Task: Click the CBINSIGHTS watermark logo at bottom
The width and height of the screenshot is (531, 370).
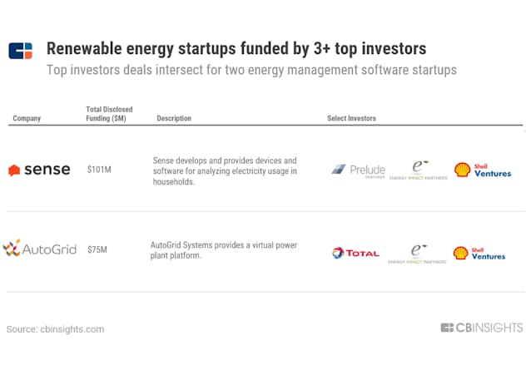Action: coord(482,328)
